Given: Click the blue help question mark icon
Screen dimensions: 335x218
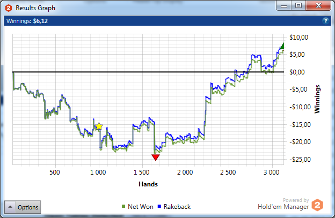Looking at the screenshot, I should tap(325, 21).
